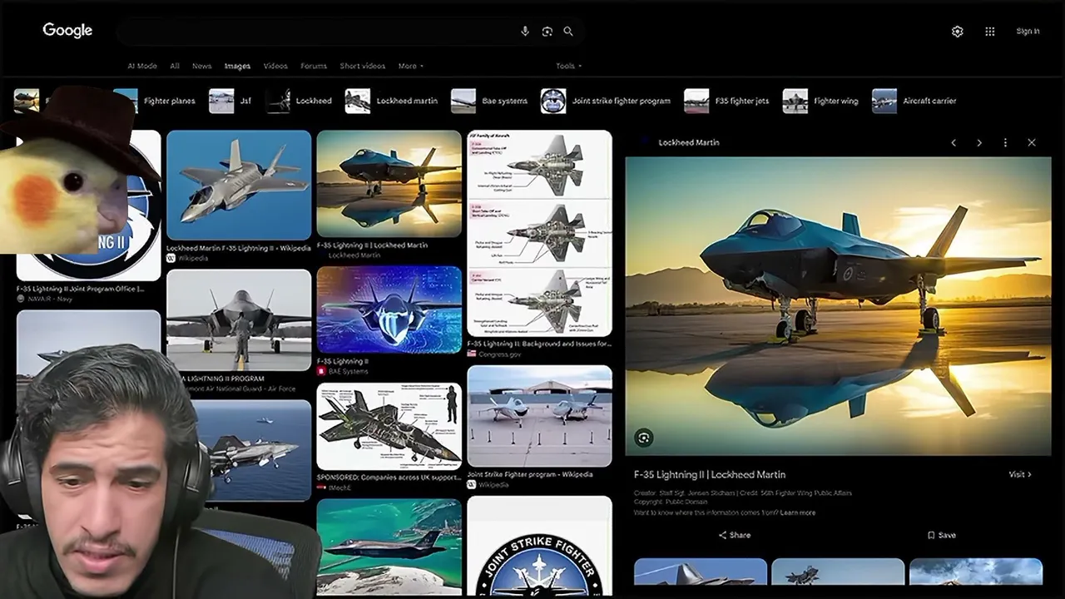Viewport: 1065px width, 599px height.
Task: Share the F-35 preview image
Action: pyautogui.click(x=735, y=535)
